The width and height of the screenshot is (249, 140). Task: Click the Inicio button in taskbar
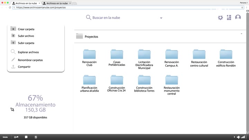click(x=5, y=137)
